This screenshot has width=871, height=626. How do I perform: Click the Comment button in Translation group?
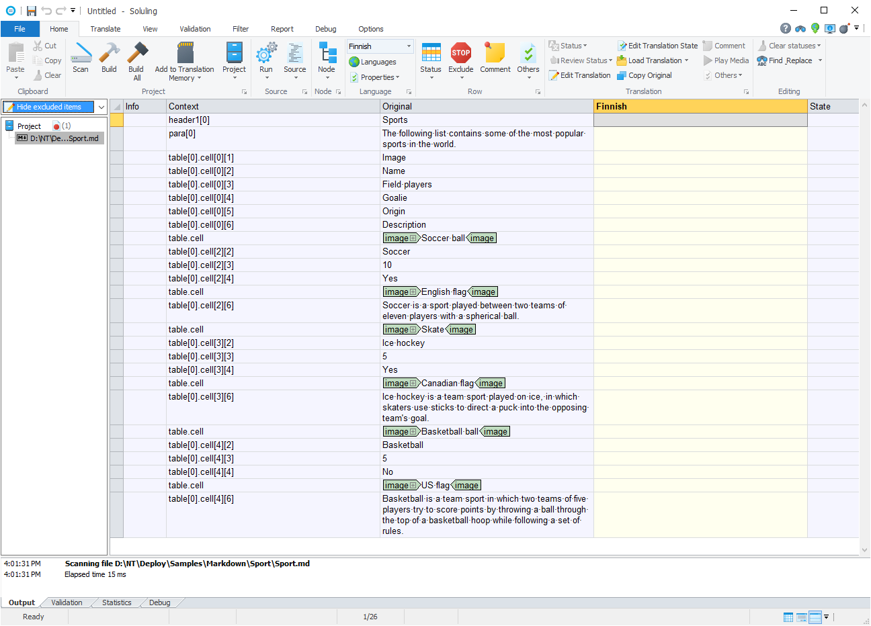click(724, 46)
